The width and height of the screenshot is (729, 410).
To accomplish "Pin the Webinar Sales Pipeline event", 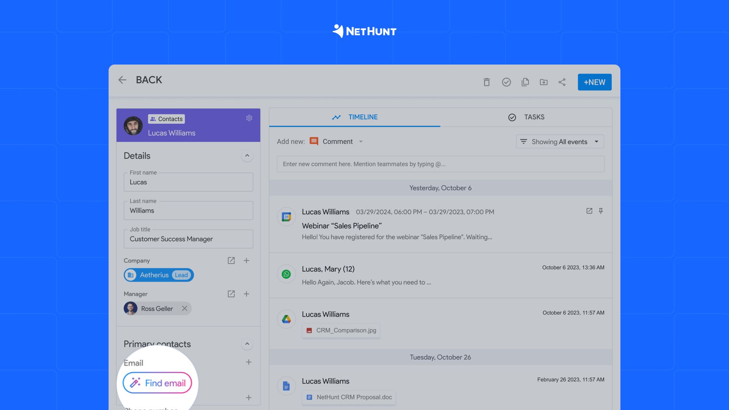I will click(x=601, y=211).
